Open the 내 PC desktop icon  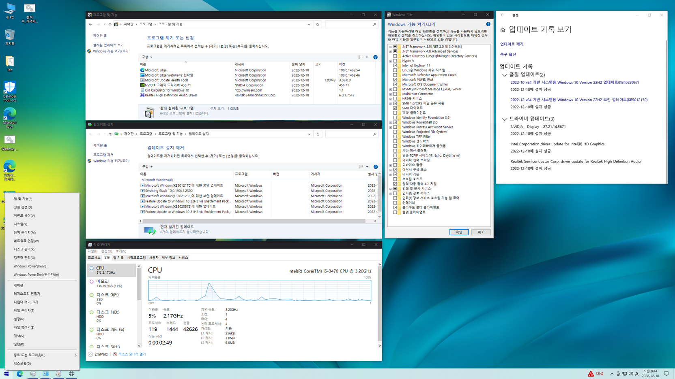coord(10,11)
